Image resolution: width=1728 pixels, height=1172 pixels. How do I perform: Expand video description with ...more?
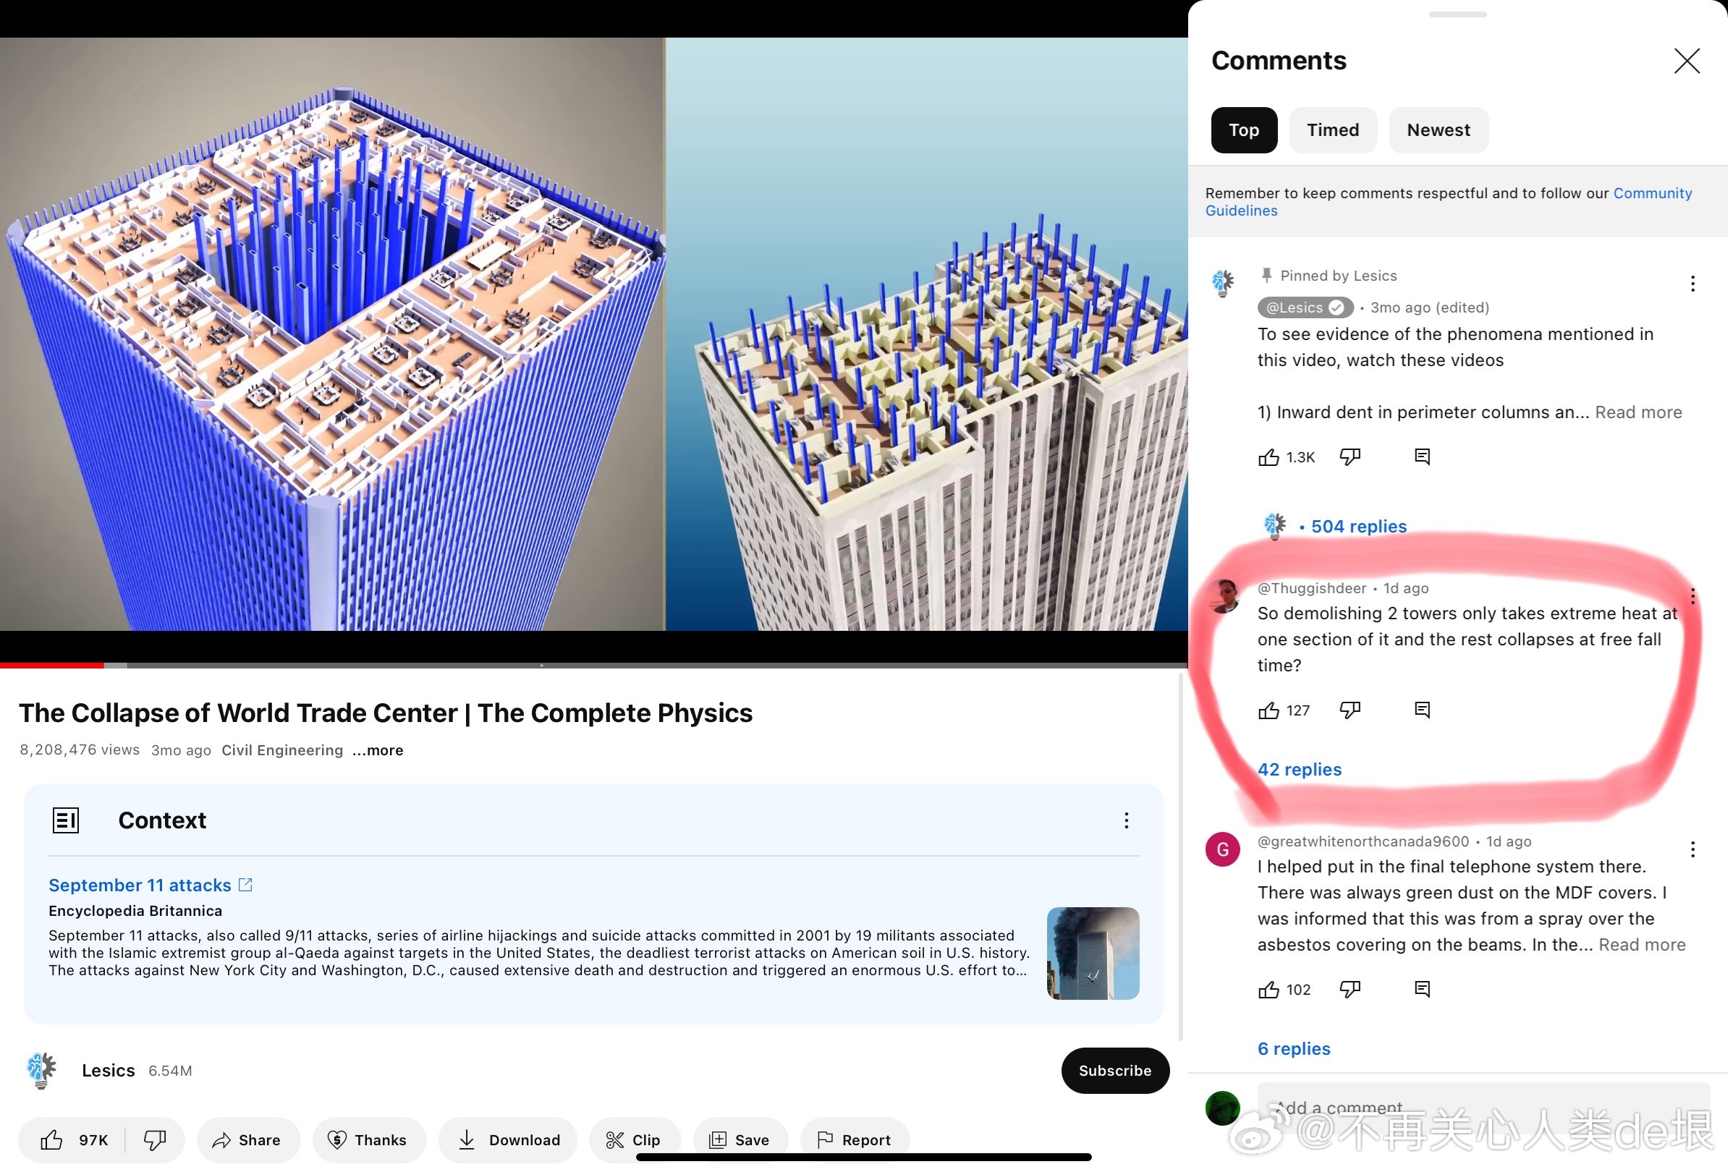click(378, 750)
